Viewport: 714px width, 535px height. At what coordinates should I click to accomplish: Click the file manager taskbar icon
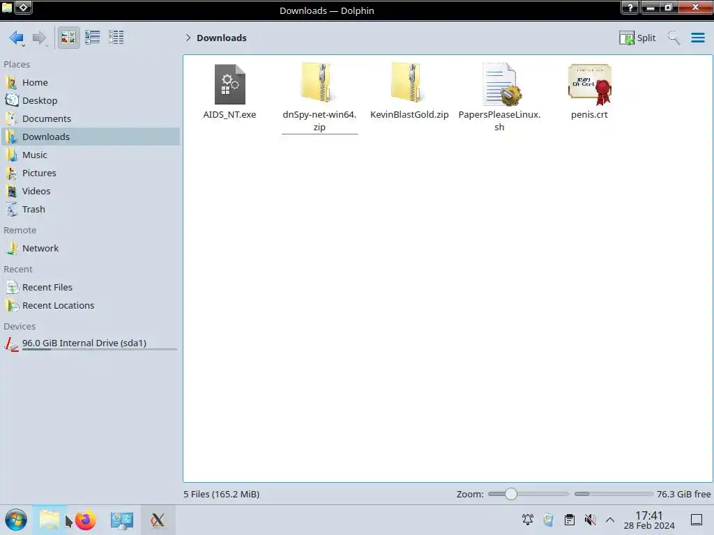click(x=50, y=520)
